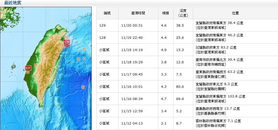Open location 花蓮縣政府東方 83.2 公里
Viewport: 278px width, 130px height.
click(216, 47)
